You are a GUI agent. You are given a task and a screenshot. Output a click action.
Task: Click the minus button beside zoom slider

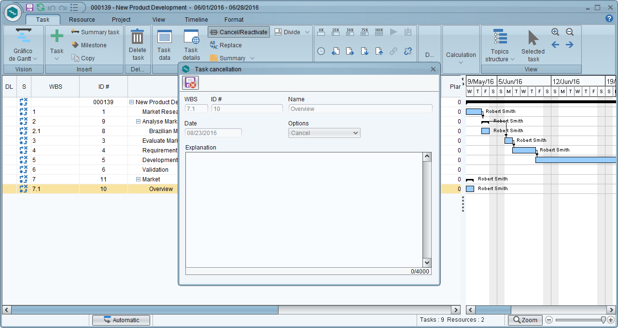pyautogui.click(x=549, y=320)
